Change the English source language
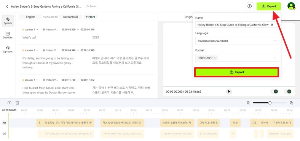300x141 pixels. click(x=30, y=17)
